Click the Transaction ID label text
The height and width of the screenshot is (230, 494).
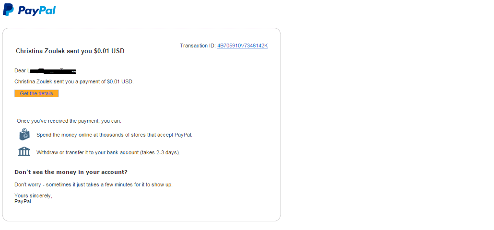(198, 46)
